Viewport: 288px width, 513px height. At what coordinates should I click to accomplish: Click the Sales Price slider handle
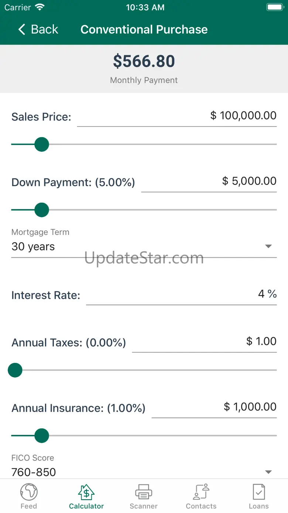click(x=42, y=144)
